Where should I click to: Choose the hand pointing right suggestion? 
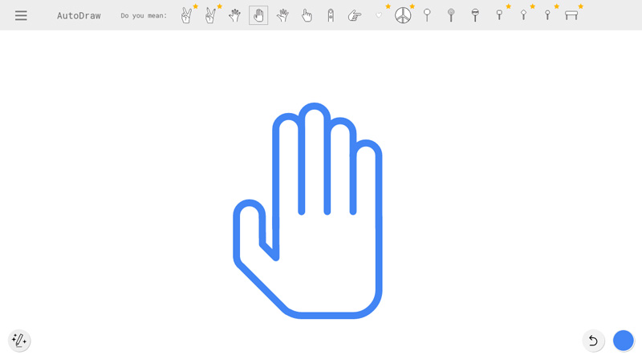coord(355,16)
